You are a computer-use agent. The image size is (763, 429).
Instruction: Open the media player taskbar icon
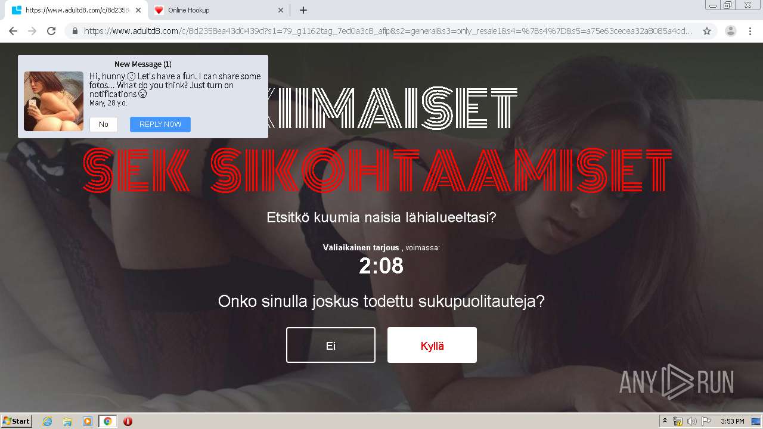88,421
